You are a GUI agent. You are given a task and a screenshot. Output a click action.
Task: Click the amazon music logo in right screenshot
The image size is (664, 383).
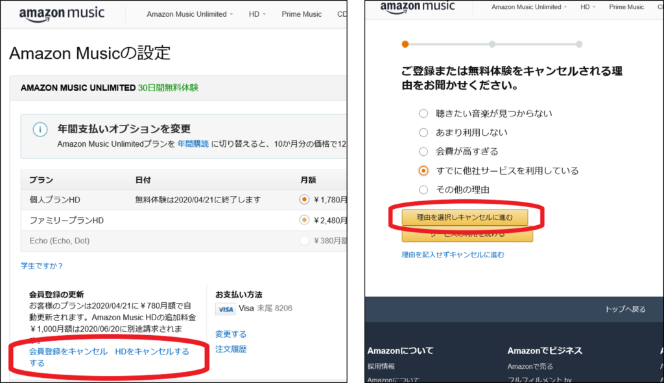click(417, 7)
